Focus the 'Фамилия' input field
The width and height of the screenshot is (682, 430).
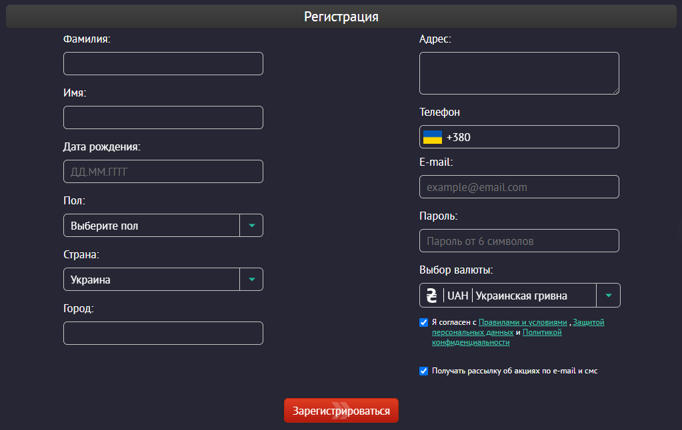[163, 63]
